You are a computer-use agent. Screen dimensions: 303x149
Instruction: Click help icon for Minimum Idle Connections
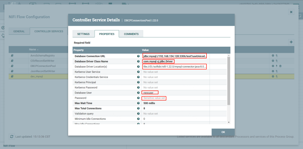click(138, 119)
